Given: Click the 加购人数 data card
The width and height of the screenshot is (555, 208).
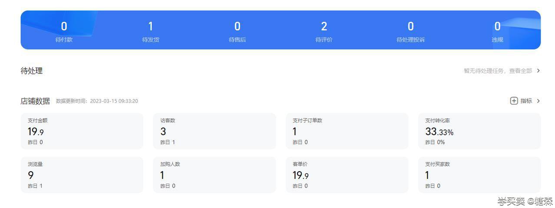Looking at the screenshot, I should tap(215, 175).
